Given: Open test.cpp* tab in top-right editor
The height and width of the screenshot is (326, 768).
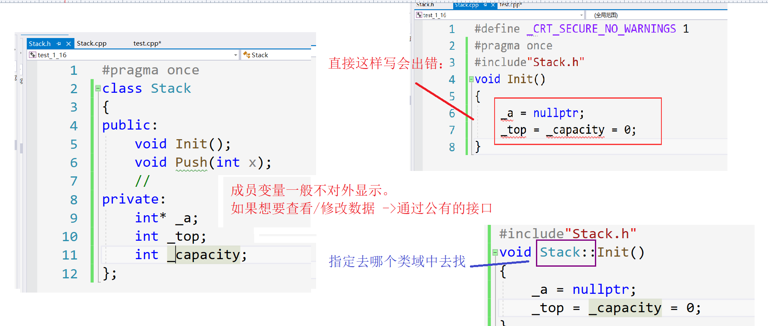Looking at the screenshot, I should click(x=511, y=5).
